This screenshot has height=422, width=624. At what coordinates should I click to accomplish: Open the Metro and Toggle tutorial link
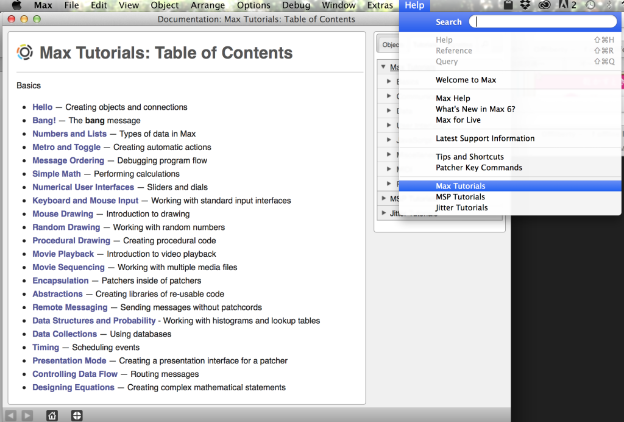[66, 147]
